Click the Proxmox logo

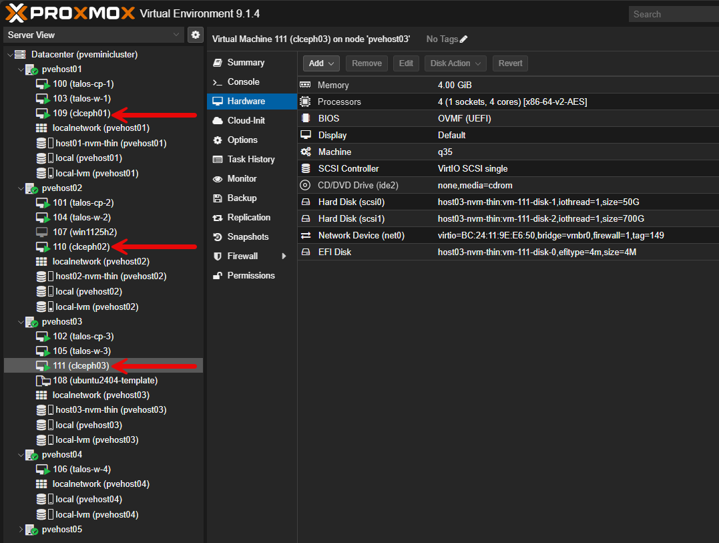[70, 13]
